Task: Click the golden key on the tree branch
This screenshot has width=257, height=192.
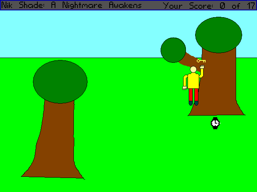Action: pos(201,61)
